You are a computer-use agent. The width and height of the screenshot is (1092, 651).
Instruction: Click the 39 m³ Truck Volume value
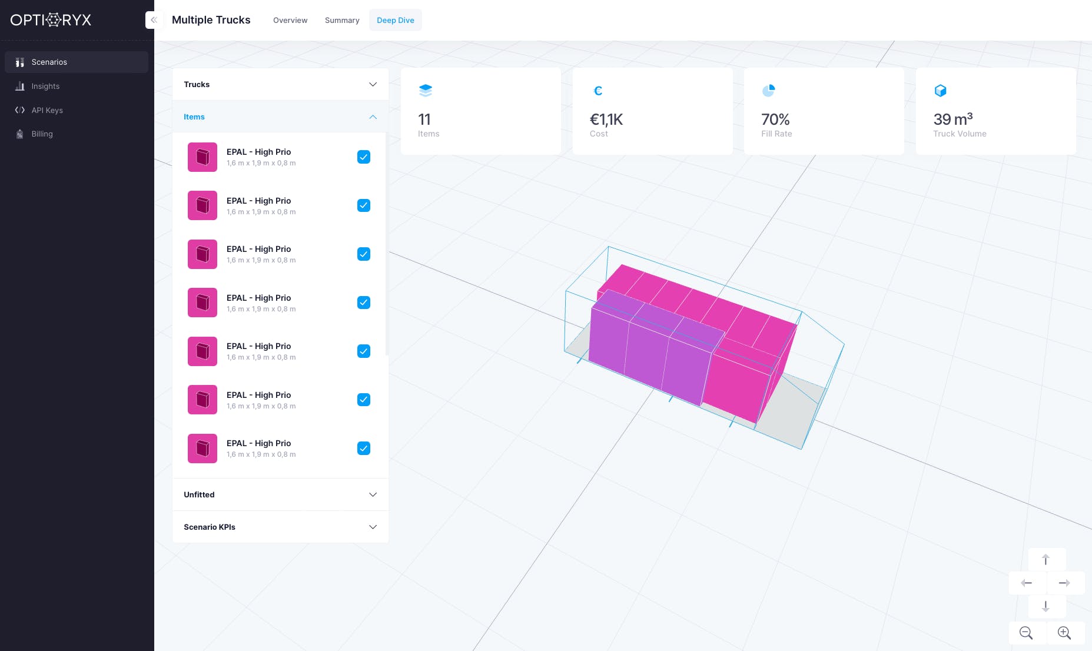pyautogui.click(x=953, y=119)
